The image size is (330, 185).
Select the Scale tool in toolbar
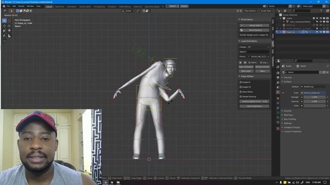(x=4, y=31)
